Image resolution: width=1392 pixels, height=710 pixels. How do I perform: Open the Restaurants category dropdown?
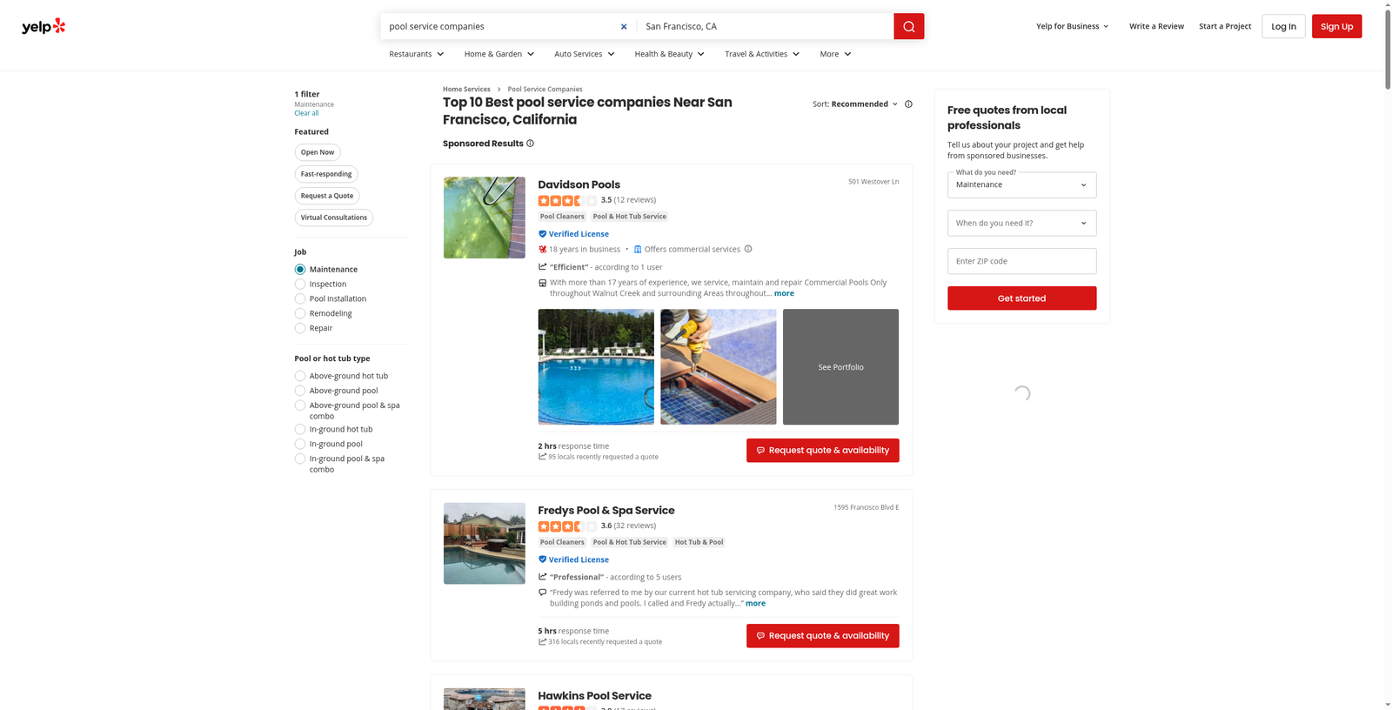pyautogui.click(x=417, y=54)
